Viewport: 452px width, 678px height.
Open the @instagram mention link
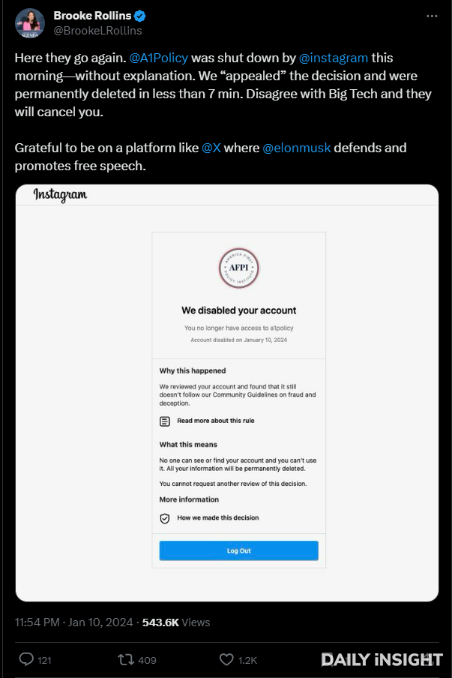click(x=334, y=58)
